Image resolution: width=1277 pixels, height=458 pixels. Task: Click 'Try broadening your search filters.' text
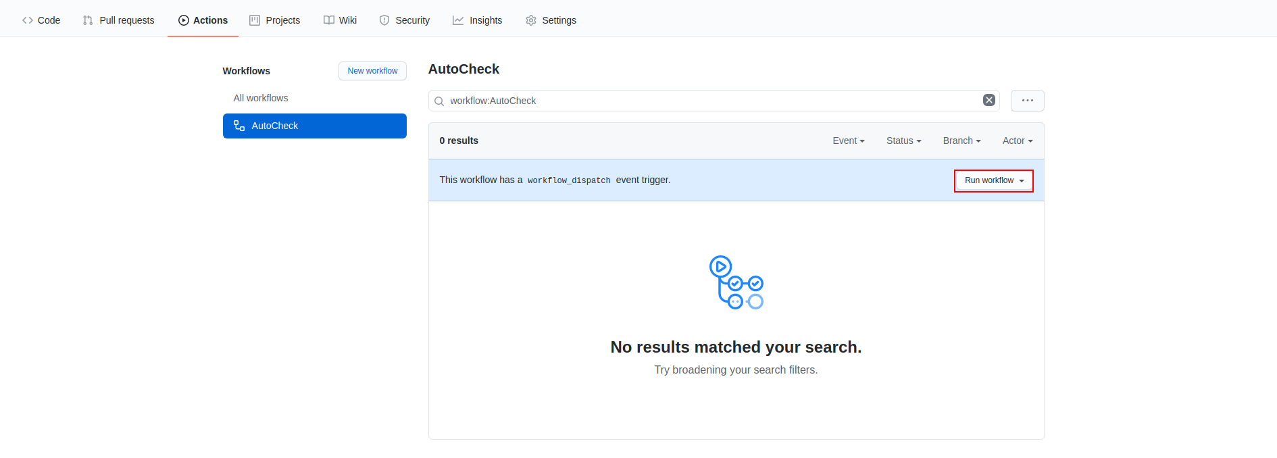click(736, 370)
